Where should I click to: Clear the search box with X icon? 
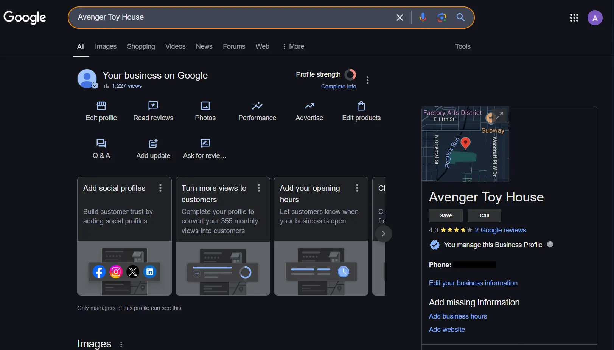pos(399,17)
